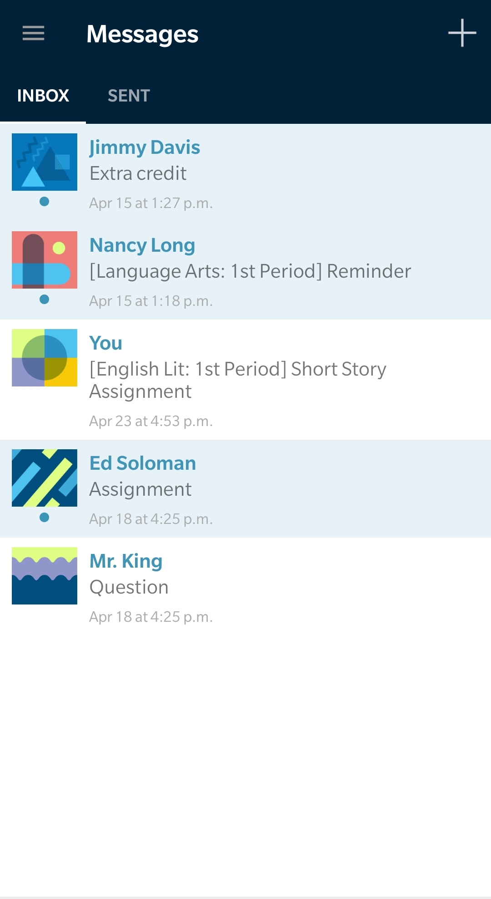Click unread dot under Nancy Long avatar
This screenshot has width=491, height=899.
point(44,299)
